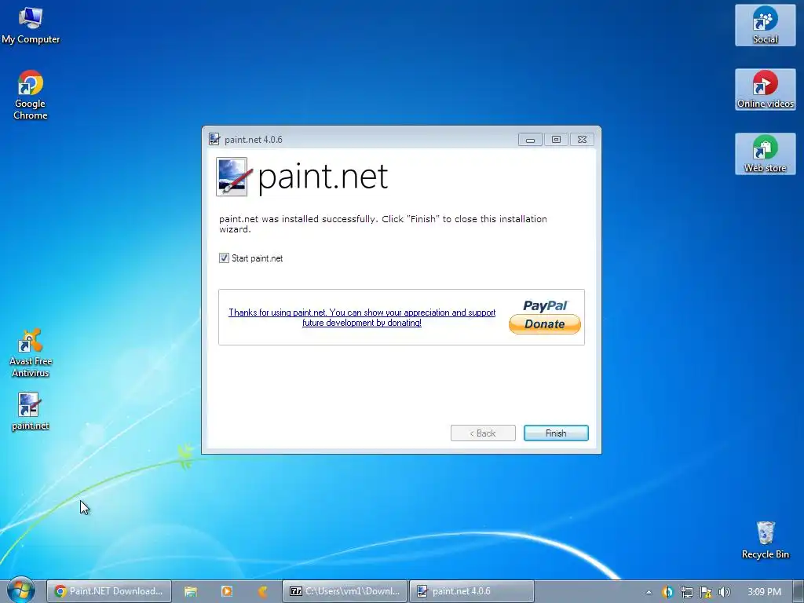Open the donation appreciation link
The width and height of the screenshot is (804, 603).
coord(362,317)
